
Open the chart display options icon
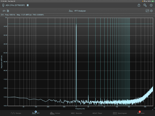pyautogui.click(x=147, y=11)
